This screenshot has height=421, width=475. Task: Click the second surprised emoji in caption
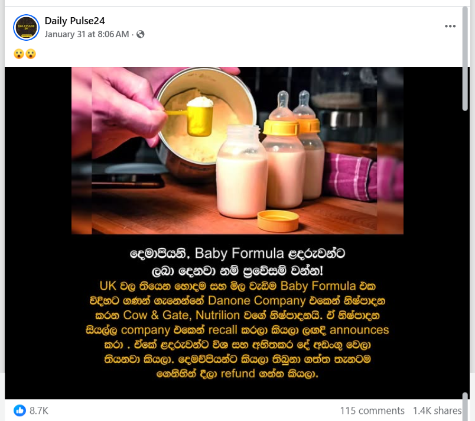point(31,54)
